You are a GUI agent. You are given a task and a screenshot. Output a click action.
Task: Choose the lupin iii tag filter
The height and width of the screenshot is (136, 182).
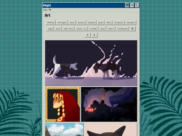(x=82, y=29)
